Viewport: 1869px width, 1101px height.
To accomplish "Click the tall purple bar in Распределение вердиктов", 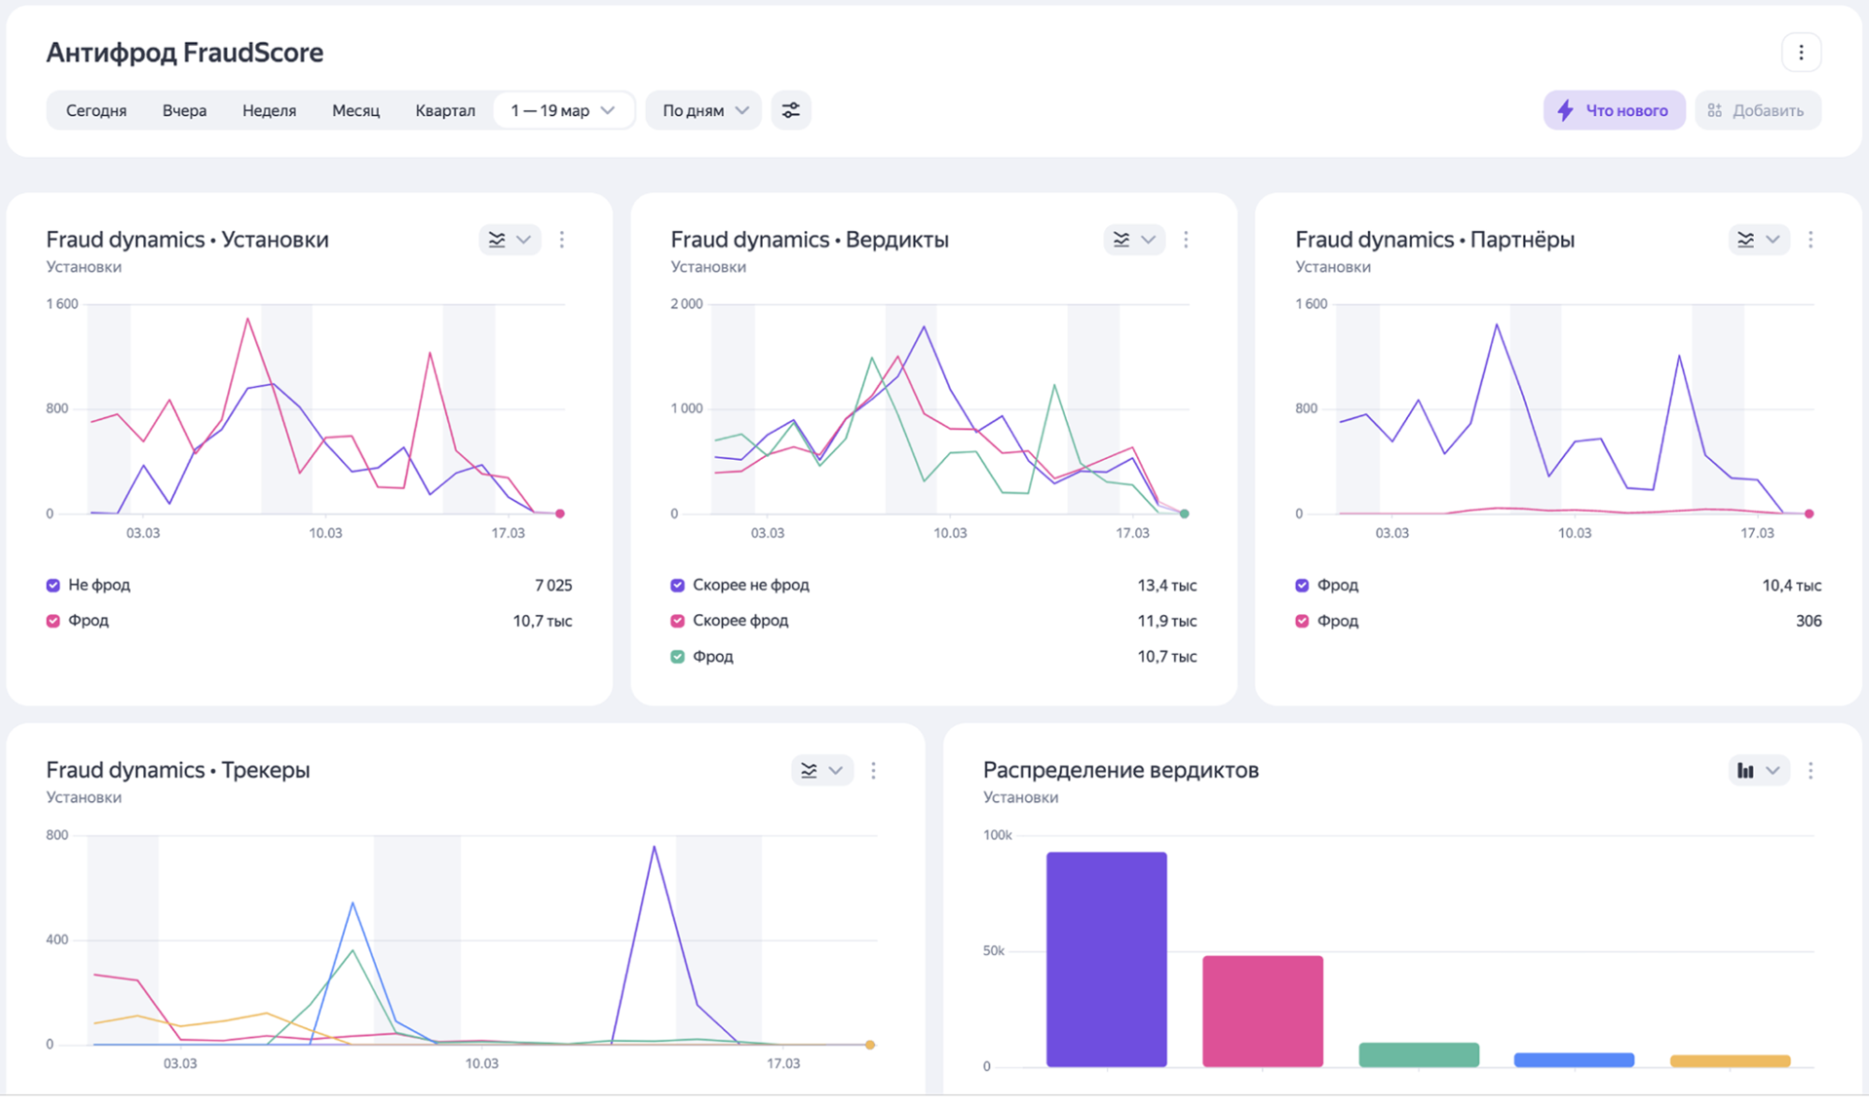I will pos(1106,958).
